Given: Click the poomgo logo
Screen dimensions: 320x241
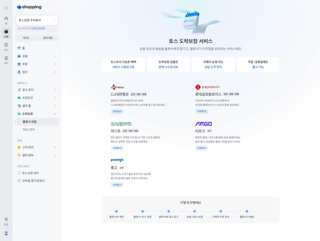Looking at the screenshot, I should coord(117,160).
